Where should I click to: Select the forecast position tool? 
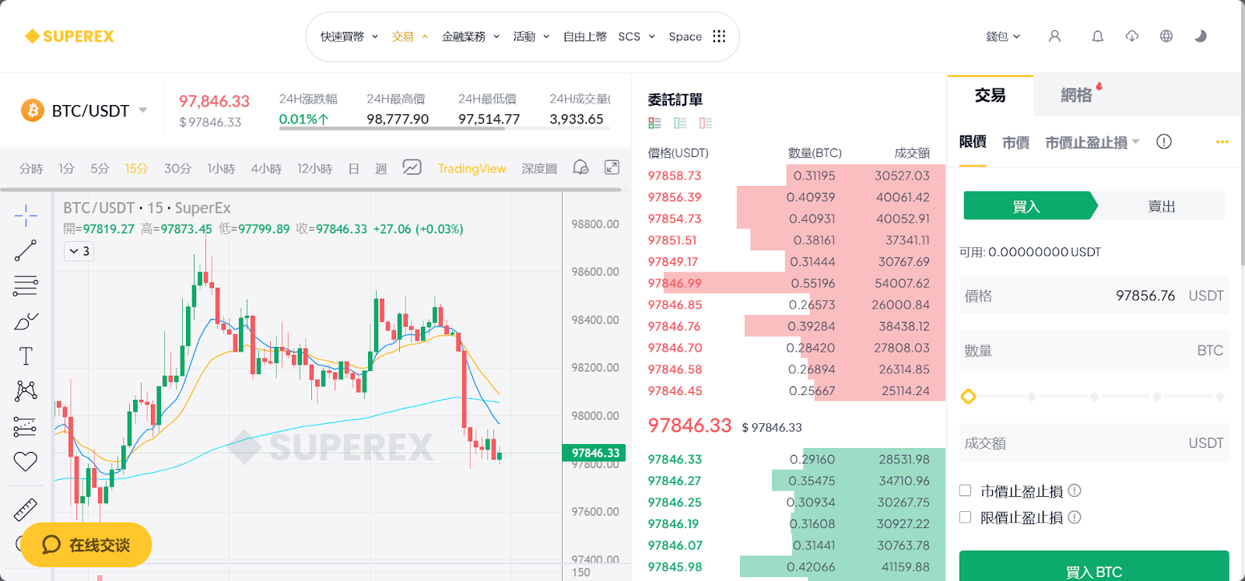coord(26,426)
